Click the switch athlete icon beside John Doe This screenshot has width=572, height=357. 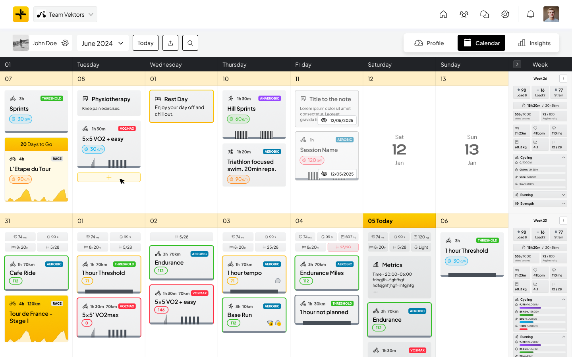(x=65, y=43)
